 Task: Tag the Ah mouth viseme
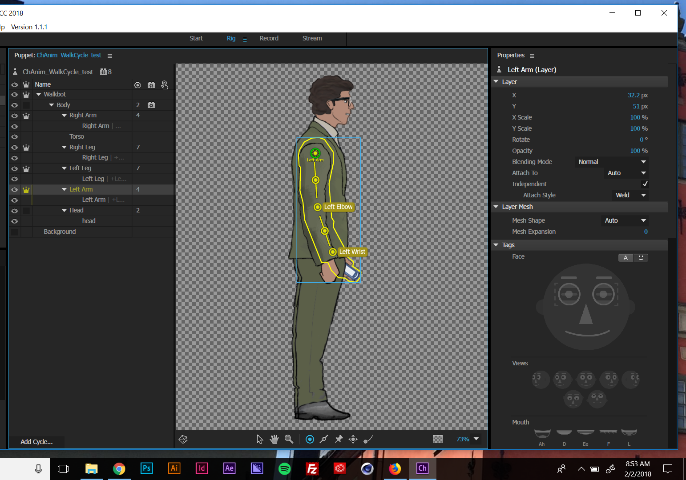[542, 432]
